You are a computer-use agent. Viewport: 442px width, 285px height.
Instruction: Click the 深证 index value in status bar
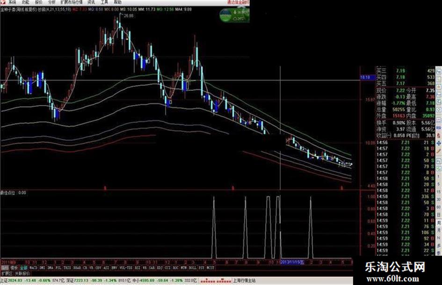pos(82,280)
